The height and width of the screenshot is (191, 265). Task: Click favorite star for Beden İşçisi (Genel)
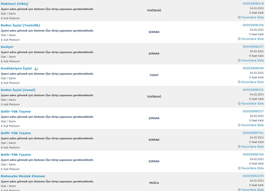(x=239, y=103)
